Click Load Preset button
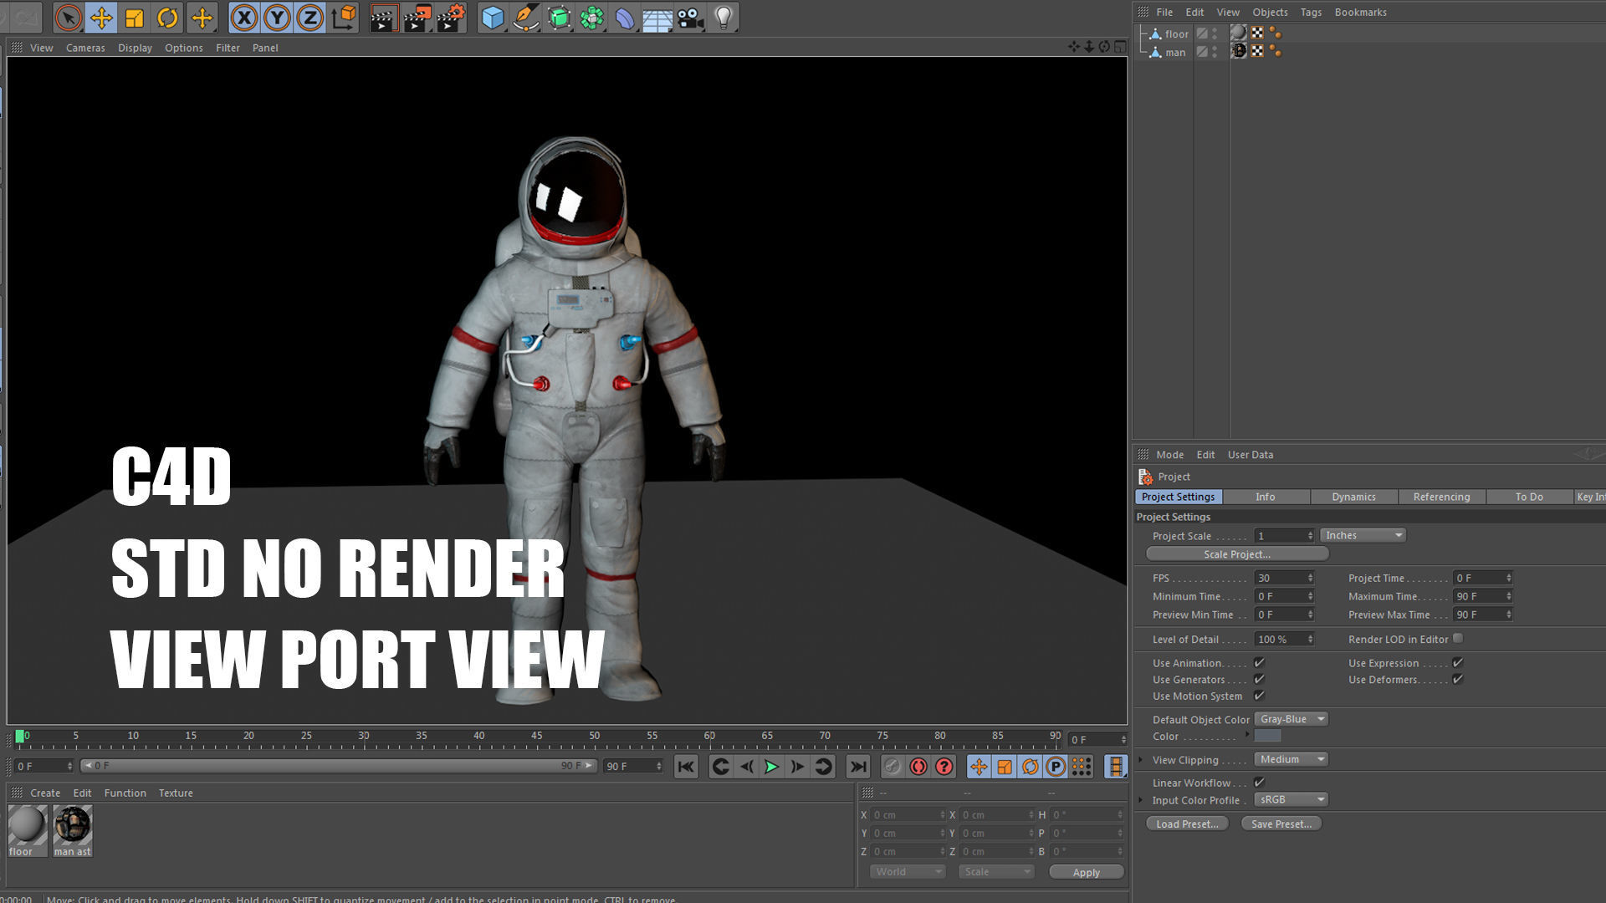The image size is (1606, 903). pos(1187,824)
